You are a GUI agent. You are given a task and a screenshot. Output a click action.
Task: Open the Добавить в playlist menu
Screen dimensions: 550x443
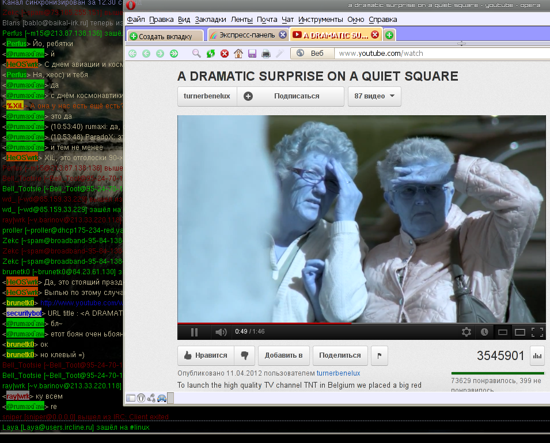[x=283, y=355]
